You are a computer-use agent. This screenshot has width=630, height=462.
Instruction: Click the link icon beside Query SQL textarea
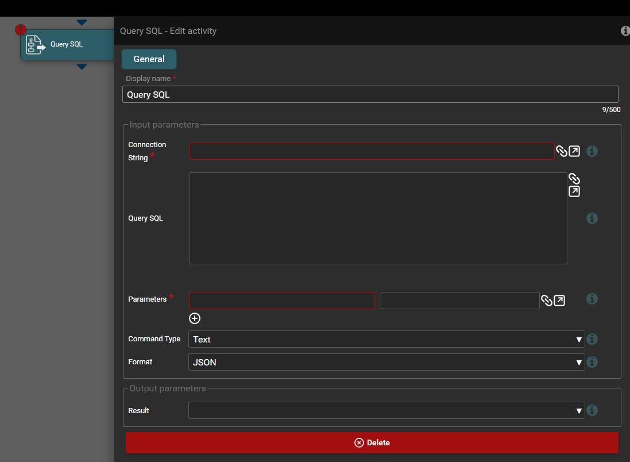coord(574,179)
